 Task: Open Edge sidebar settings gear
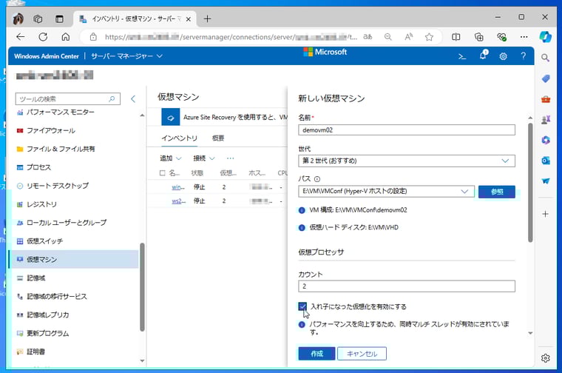[546, 358]
